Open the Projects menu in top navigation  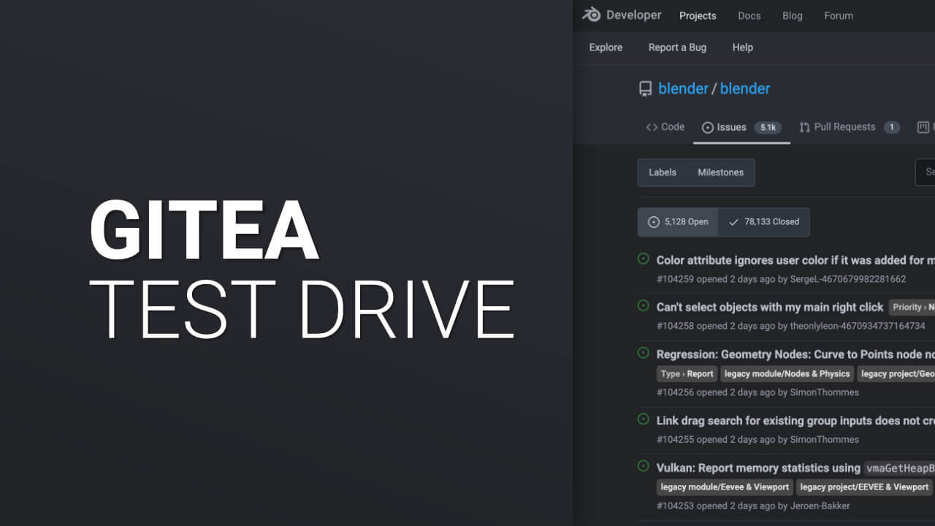(x=698, y=16)
